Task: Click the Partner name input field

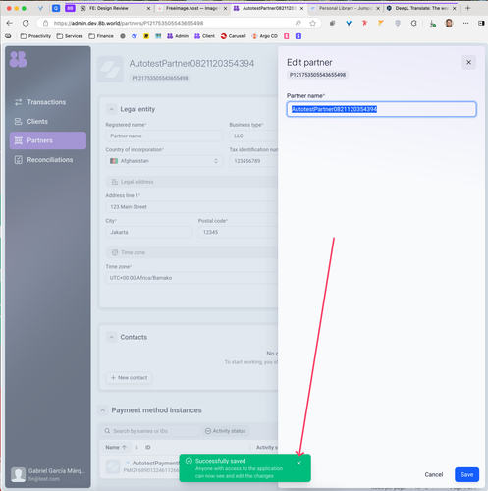Action: [x=381, y=109]
